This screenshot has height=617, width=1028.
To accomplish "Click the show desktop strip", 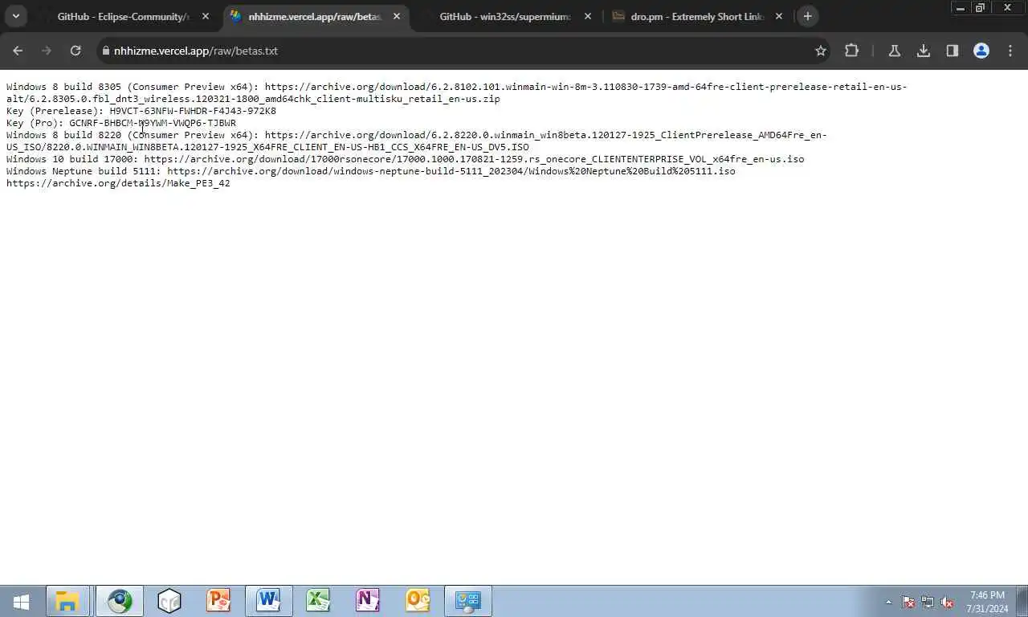I will [1022, 601].
